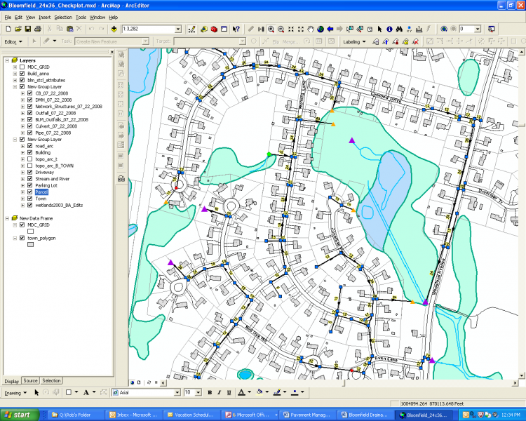The image size is (526, 421).
Task: Open the ArcToolbox red toolbox icon
Action: pyautogui.click(x=215, y=29)
